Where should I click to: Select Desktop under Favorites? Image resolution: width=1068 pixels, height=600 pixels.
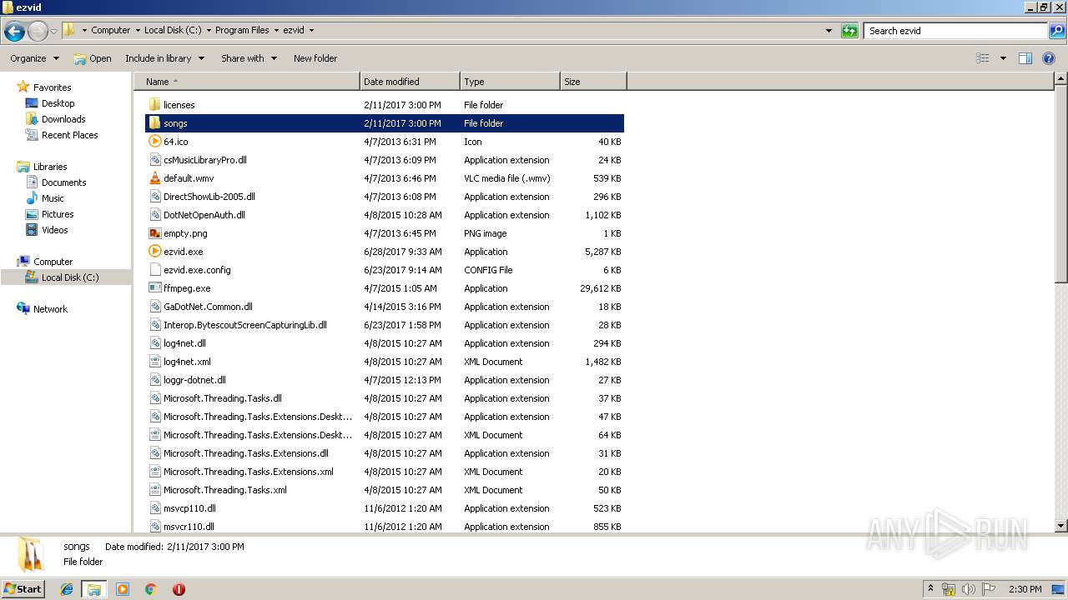point(58,103)
